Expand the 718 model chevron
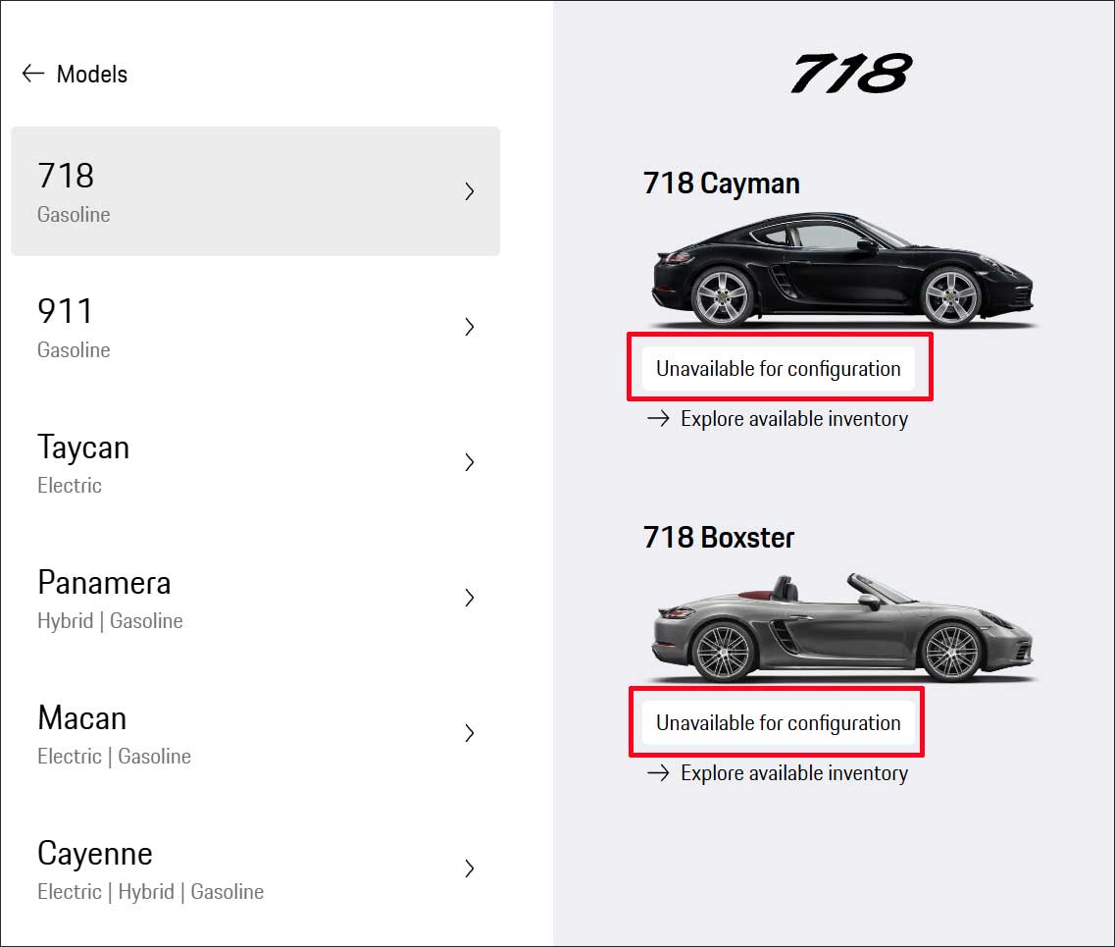The height and width of the screenshot is (947, 1115). (470, 191)
